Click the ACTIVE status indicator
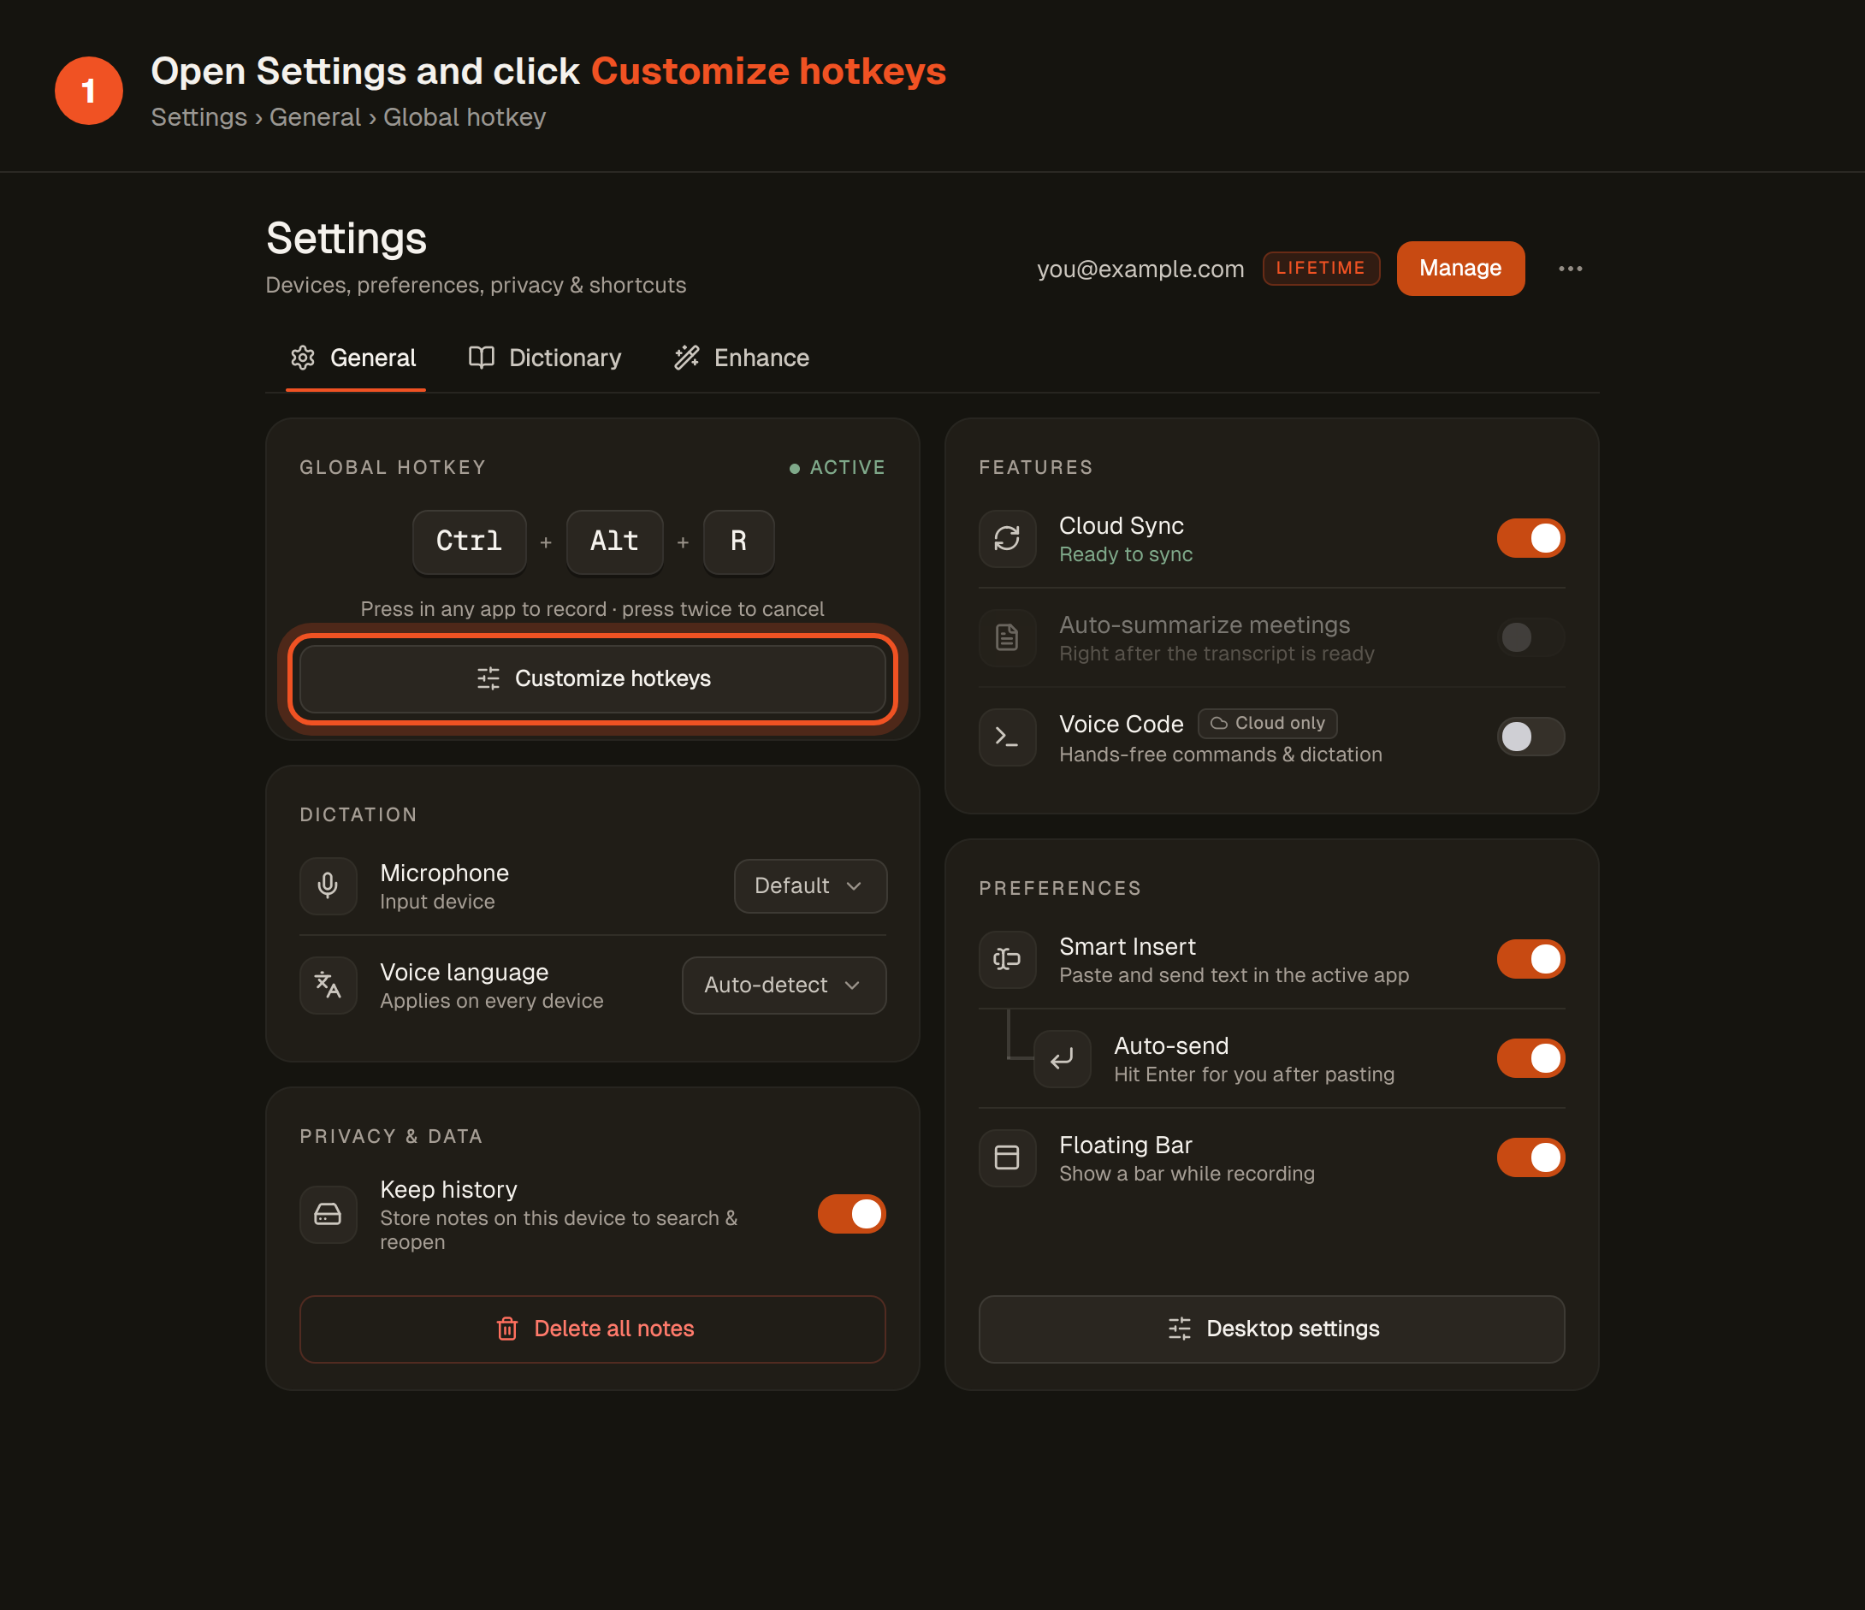The width and height of the screenshot is (1865, 1610). pos(837,468)
